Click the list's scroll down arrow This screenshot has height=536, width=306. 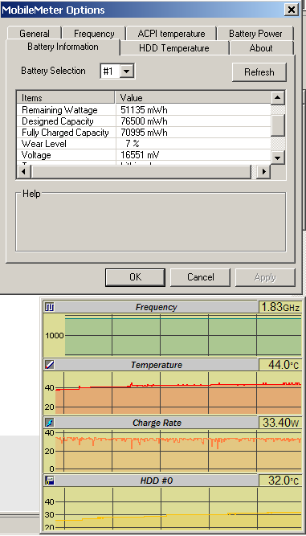[278, 158]
